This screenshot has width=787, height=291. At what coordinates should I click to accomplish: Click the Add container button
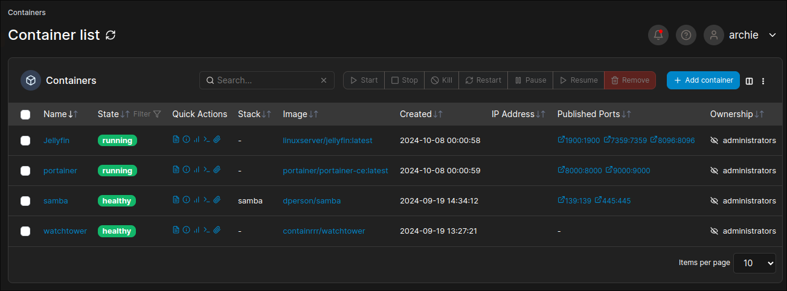click(703, 80)
